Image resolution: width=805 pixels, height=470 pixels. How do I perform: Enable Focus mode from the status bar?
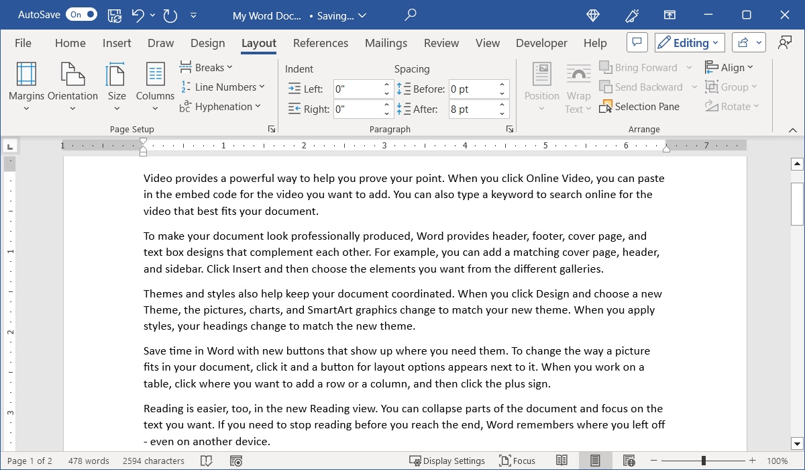pos(517,461)
